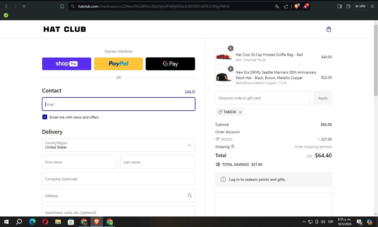Launch Opera browser from taskbar
The image size is (378, 227).
pos(45,222)
